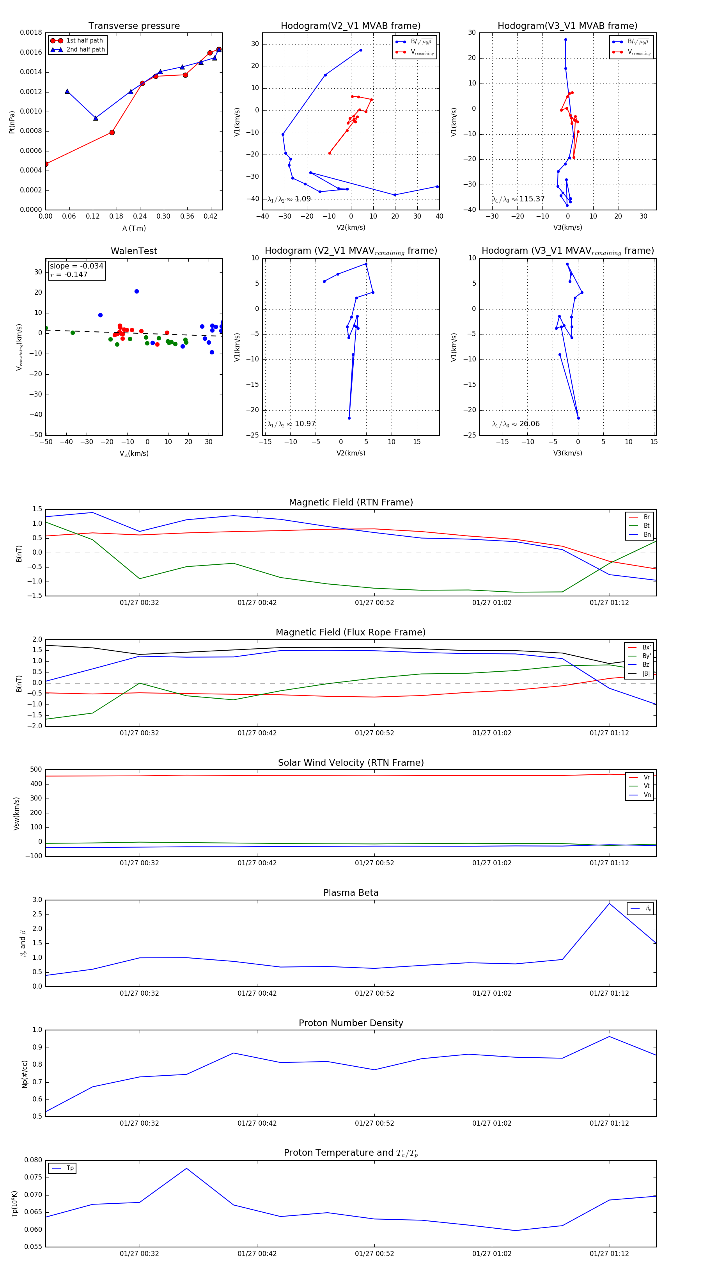Image resolution: width=702 pixels, height=1288 pixels.
Task: Click the "Np(#/cc)" y-axis label
Action: 25,1074
